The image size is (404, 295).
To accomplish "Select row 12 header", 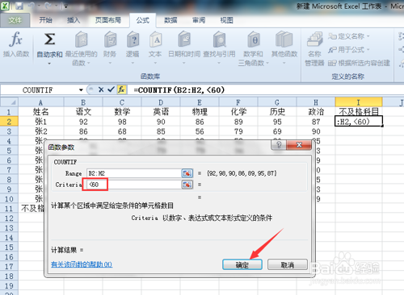I will click(x=9, y=218).
